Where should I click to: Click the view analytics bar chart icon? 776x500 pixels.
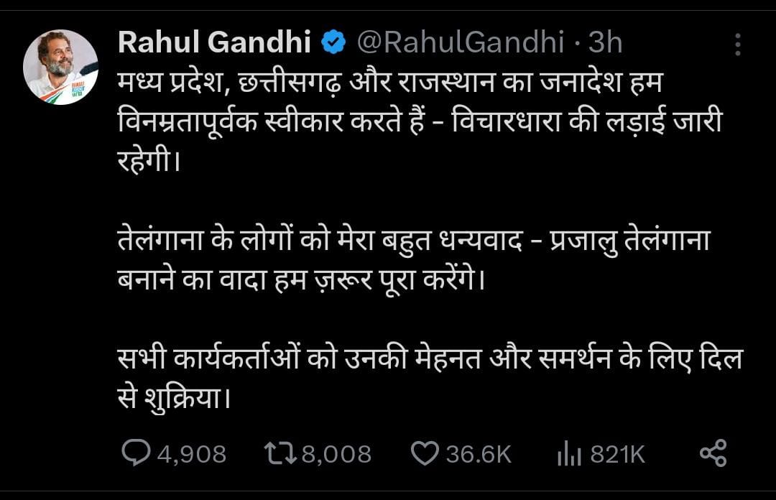[x=568, y=453]
